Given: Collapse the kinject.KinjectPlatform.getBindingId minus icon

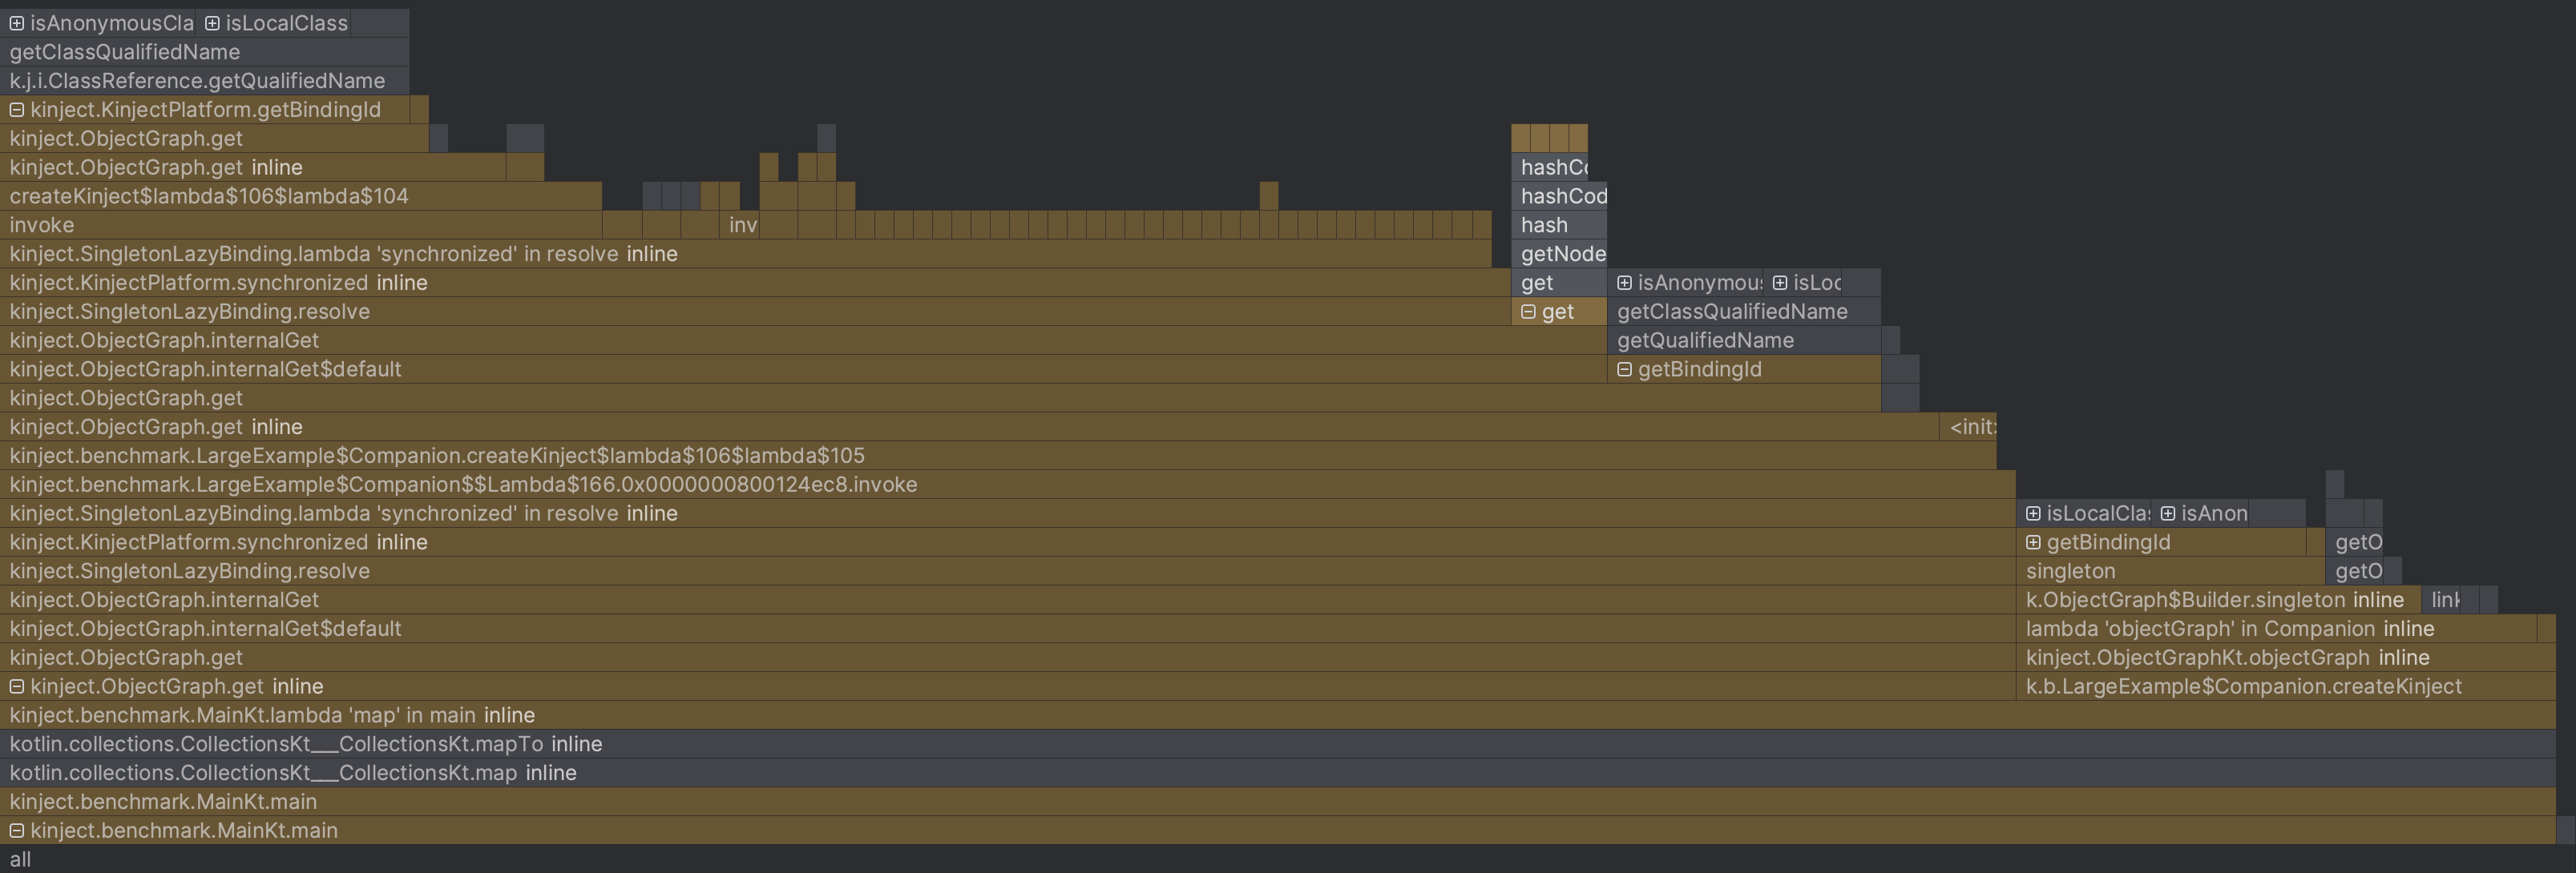Looking at the screenshot, I should pyautogui.click(x=17, y=110).
